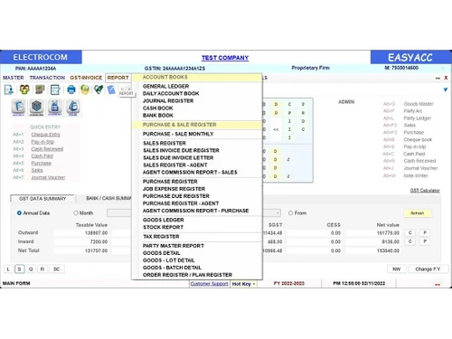Open the Month selection combo box
The height and width of the screenshot is (339, 452).
119,213
